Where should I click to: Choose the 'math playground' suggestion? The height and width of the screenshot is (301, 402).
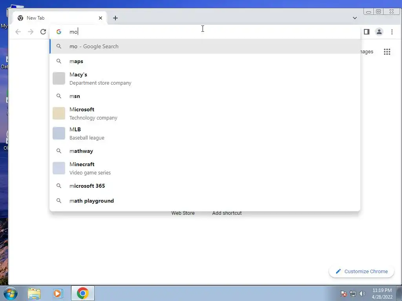[205, 201]
